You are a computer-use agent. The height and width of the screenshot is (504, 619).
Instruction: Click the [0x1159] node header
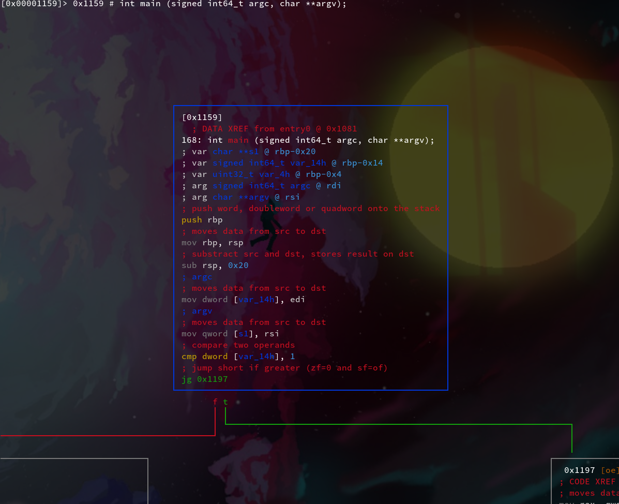tap(202, 117)
